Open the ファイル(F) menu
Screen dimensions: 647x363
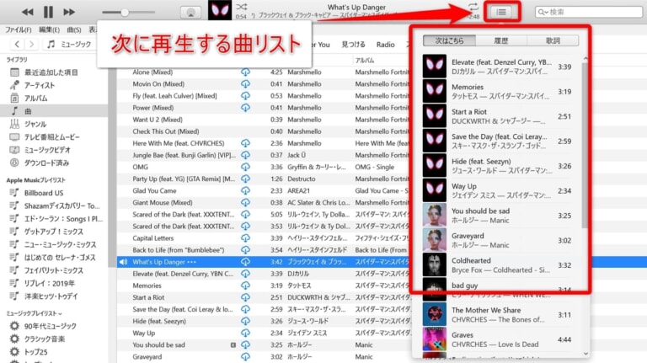pyautogui.click(x=18, y=29)
